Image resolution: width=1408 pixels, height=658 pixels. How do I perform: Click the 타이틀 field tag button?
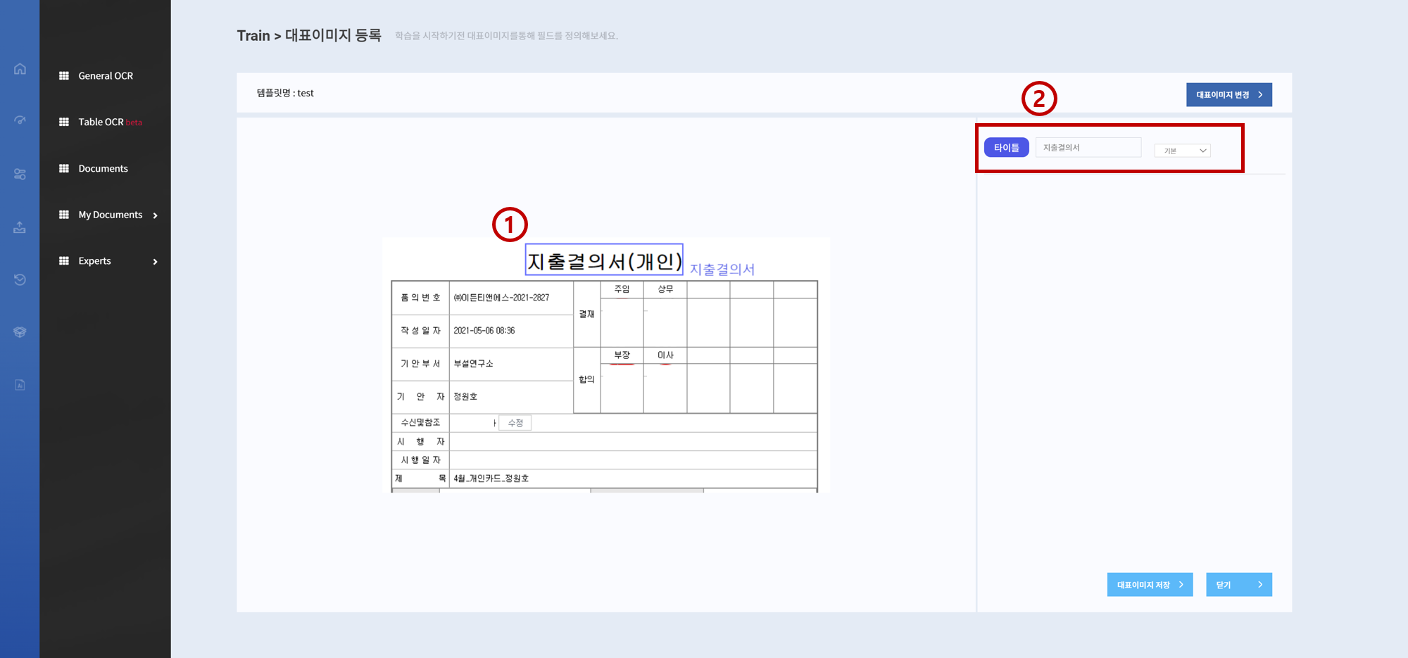click(x=1007, y=148)
